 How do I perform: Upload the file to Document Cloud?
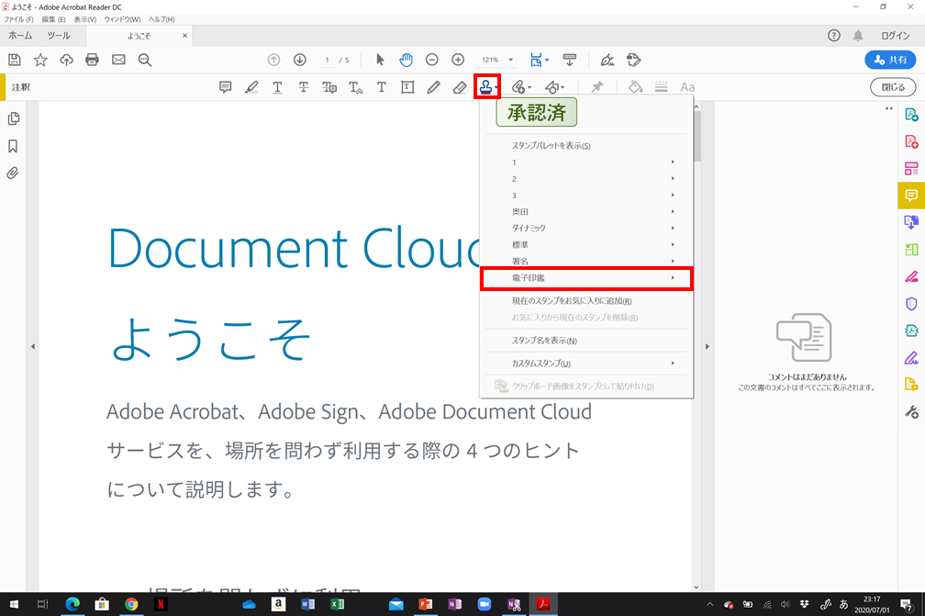click(x=66, y=60)
